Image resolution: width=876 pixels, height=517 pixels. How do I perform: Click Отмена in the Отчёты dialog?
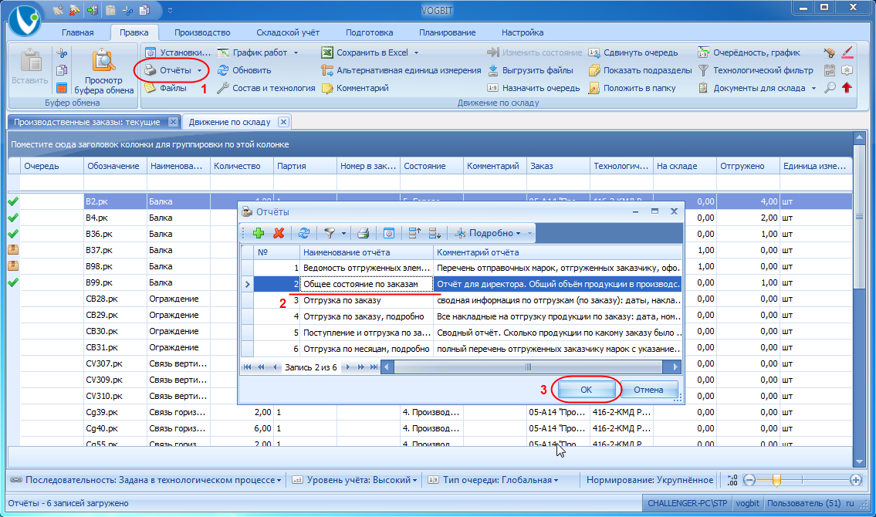(x=648, y=390)
